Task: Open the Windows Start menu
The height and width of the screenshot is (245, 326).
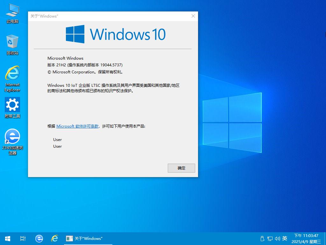Action: point(8,238)
